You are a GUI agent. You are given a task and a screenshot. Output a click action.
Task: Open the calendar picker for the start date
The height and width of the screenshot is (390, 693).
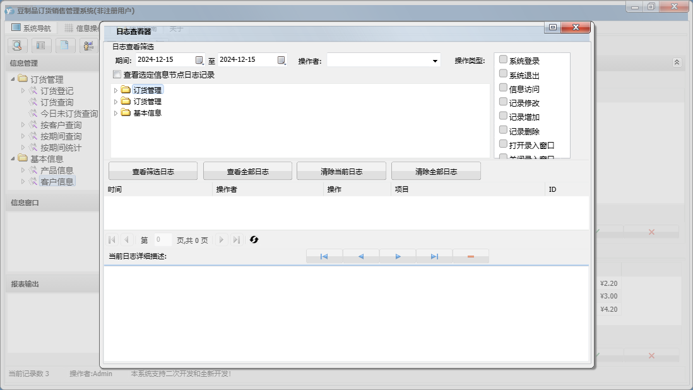(199, 60)
